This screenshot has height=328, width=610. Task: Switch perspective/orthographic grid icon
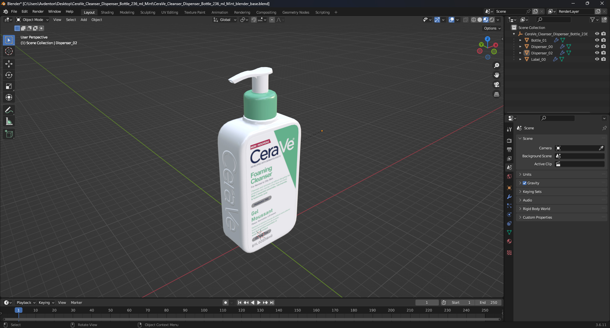(497, 94)
